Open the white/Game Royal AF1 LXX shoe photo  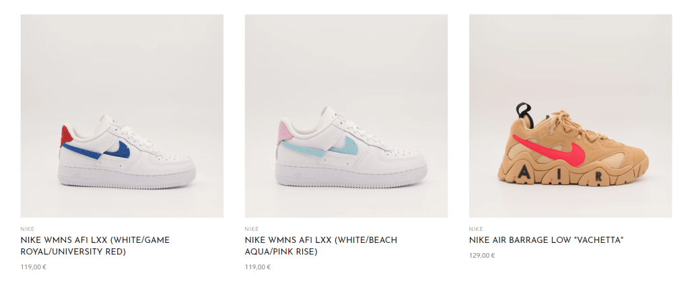[122, 116]
